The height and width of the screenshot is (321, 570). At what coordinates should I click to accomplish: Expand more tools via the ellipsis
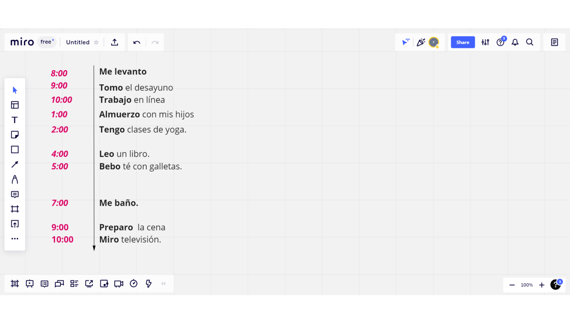[x=15, y=238]
